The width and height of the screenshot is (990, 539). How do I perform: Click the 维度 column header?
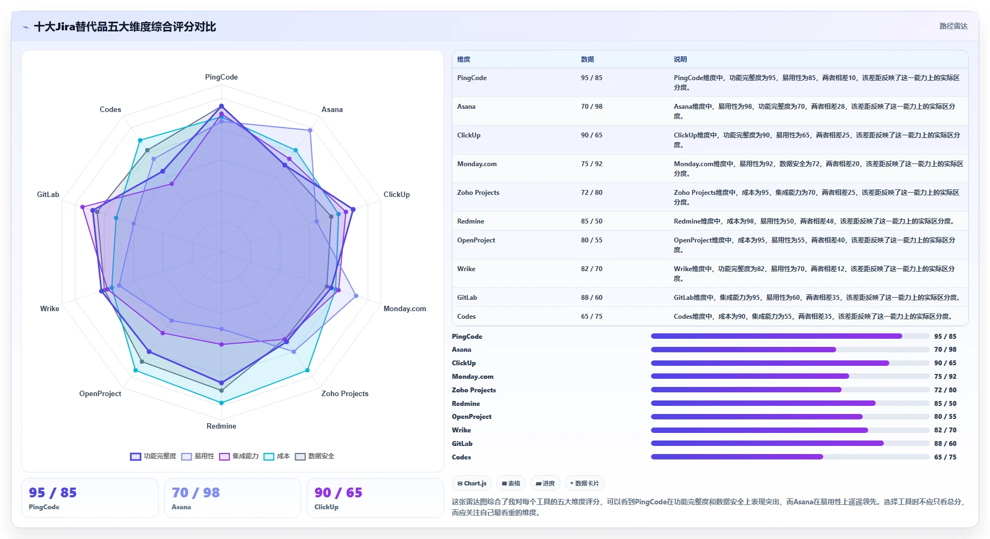tap(464, 60)
